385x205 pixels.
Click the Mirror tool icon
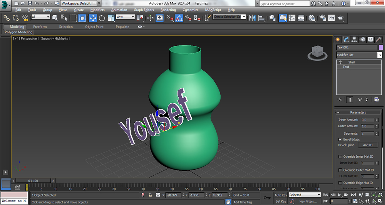tap(253, 18)
